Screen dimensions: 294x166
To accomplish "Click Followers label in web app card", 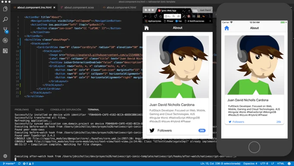I will pyautogui.click(x=164, y=131).
